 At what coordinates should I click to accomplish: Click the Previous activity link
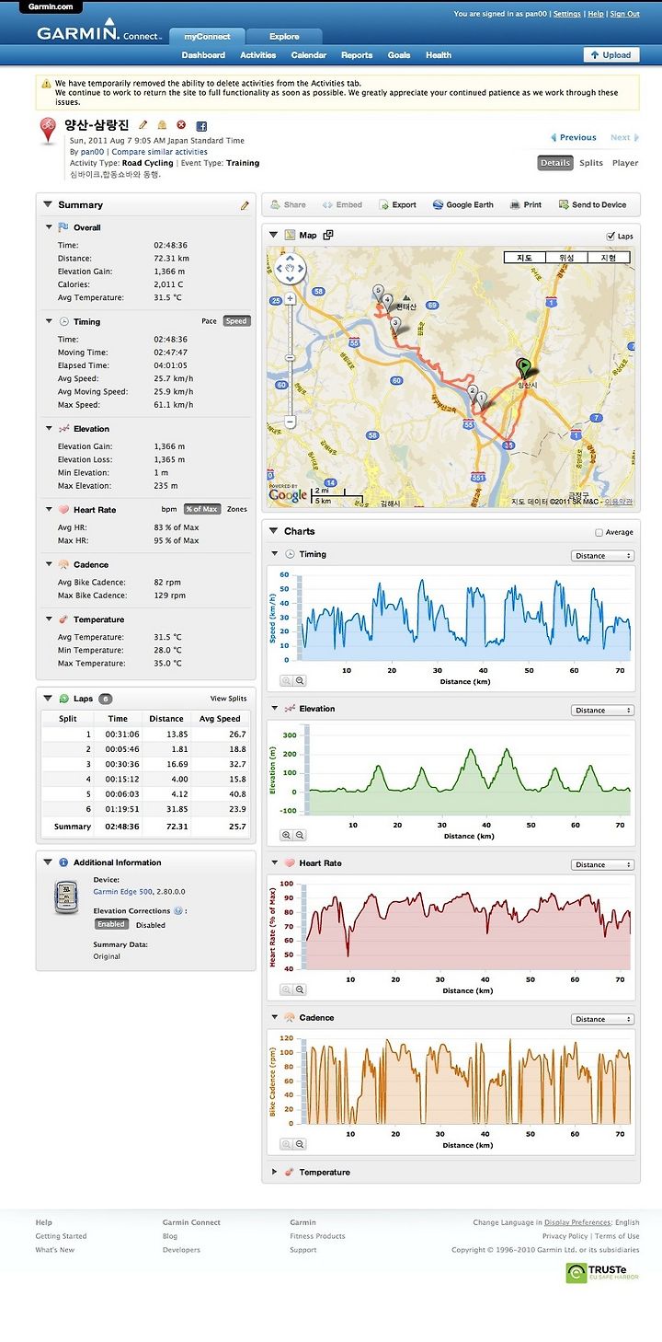[574, 137]
